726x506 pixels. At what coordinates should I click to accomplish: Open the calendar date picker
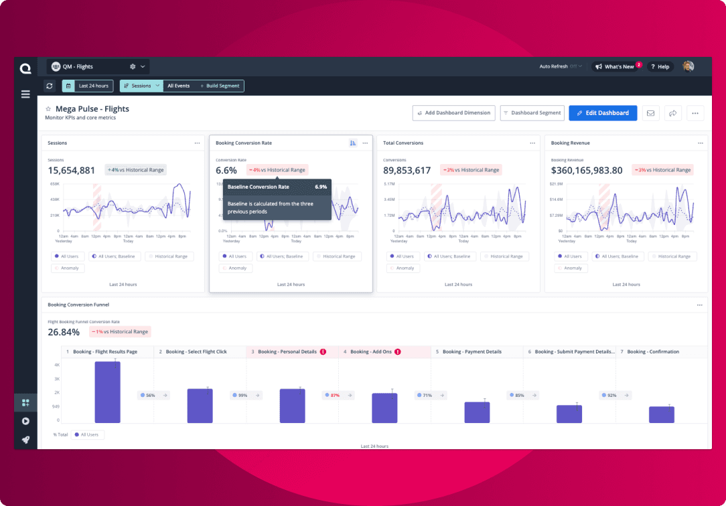tap(67, 86)
